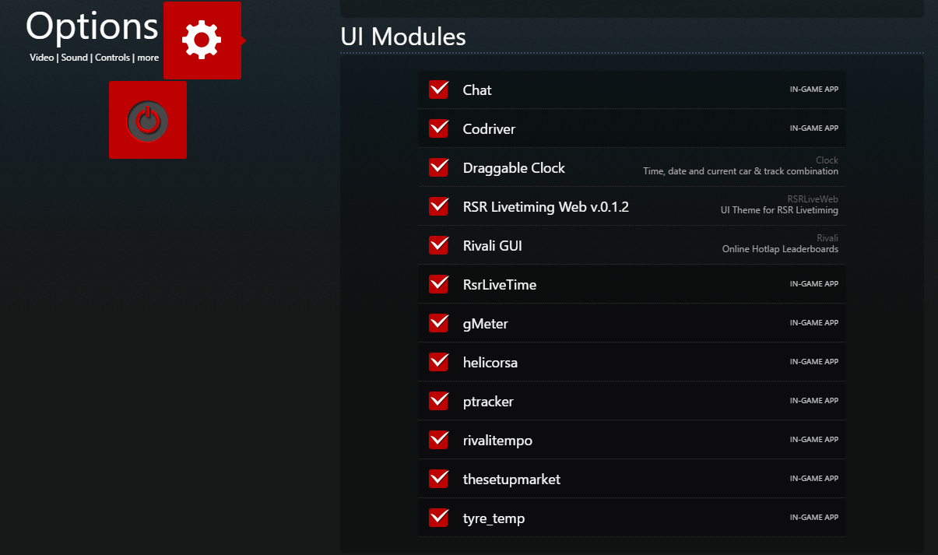Screen dimensions: 938x555
Task: Disable the tyre_temp checkbox
Action: tap(439, 518)
